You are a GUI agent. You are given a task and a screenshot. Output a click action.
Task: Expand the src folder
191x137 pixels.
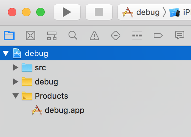[16, 67]
